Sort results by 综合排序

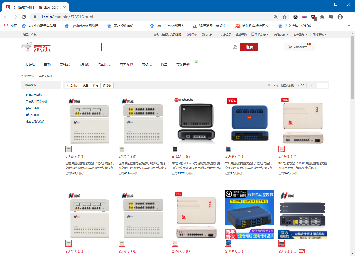coord(73,85)
